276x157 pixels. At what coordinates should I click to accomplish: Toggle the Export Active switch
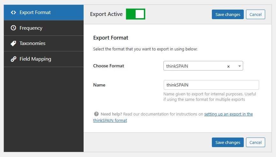point(136,14)
